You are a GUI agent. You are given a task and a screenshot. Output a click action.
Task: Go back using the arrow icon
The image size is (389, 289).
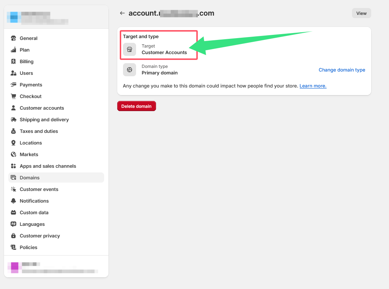pyautogui.click(x=122, y=13)
